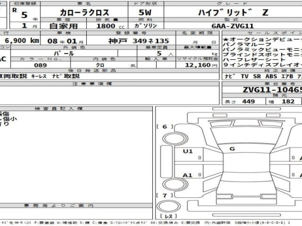Select the ハーフレザーシート line

[x=254, y=60]
